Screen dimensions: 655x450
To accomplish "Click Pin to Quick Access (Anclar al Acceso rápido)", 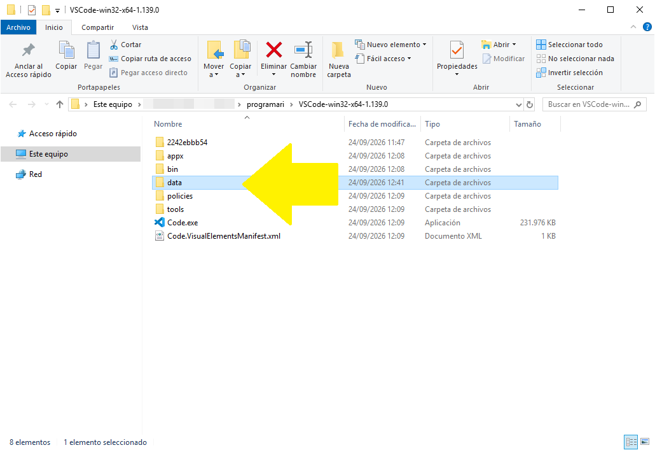I will point(29,60).
